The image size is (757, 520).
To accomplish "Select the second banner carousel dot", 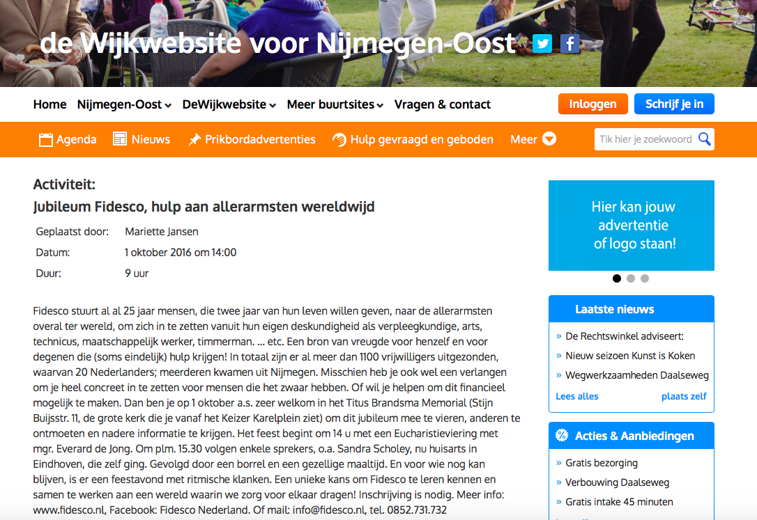I will (631, 278).
